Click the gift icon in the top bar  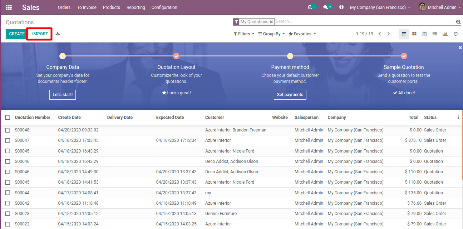(x=341, y=7)
